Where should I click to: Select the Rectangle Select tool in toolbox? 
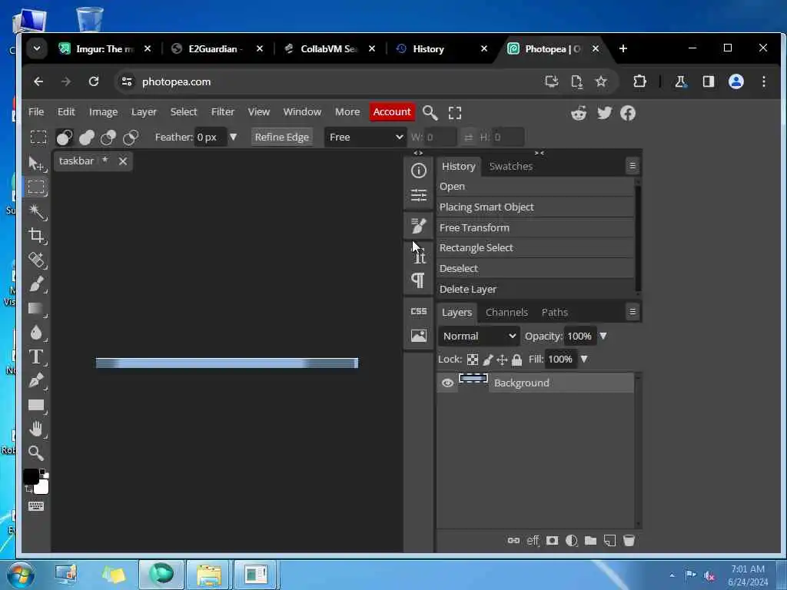(x=36, y=187)
